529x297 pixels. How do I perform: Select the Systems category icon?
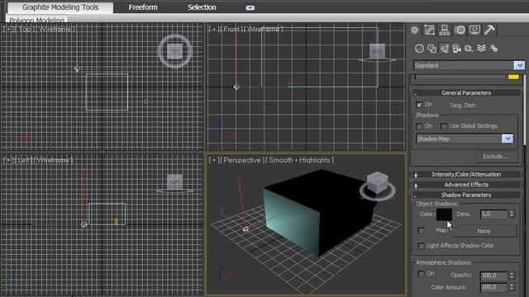click(494, 49)
